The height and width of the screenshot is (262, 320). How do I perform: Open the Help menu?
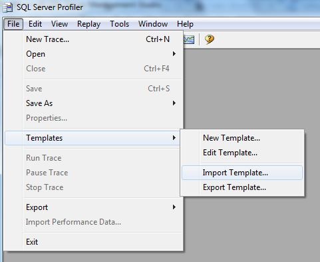click(x=185, y=24)
